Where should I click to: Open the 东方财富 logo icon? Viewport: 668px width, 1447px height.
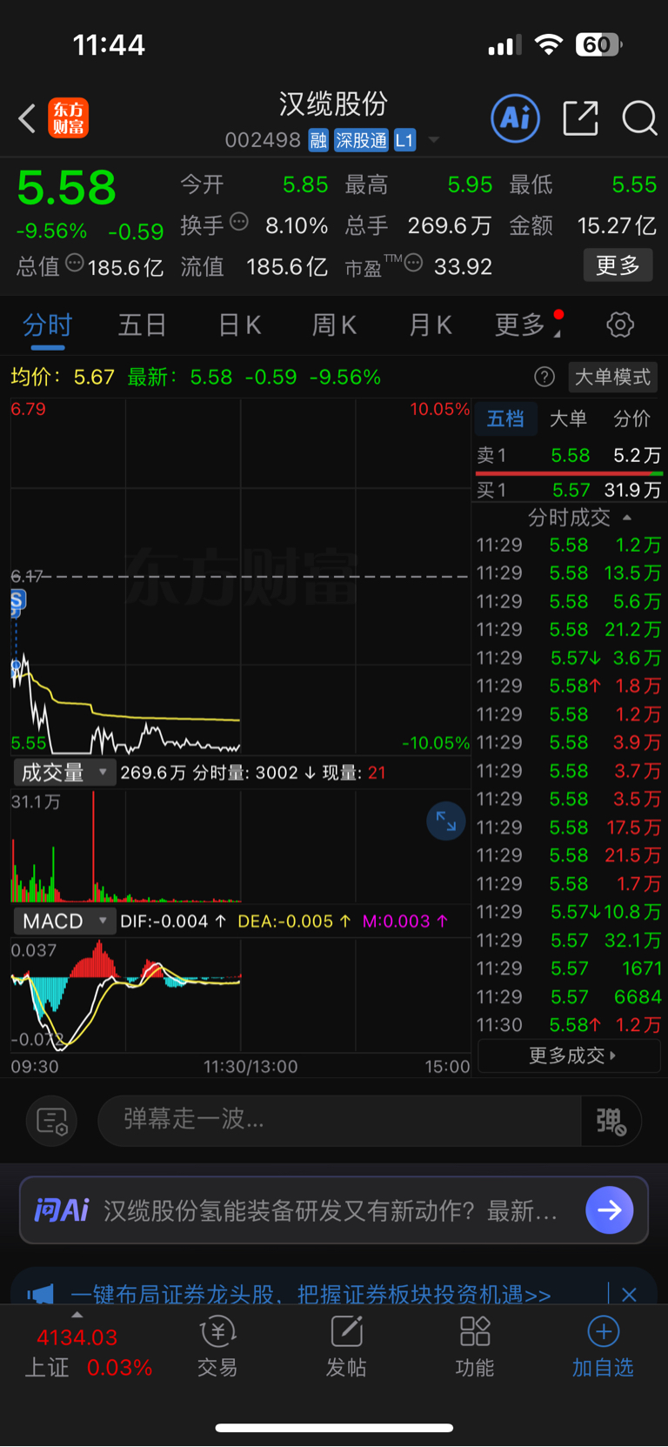tap(68, 118)
